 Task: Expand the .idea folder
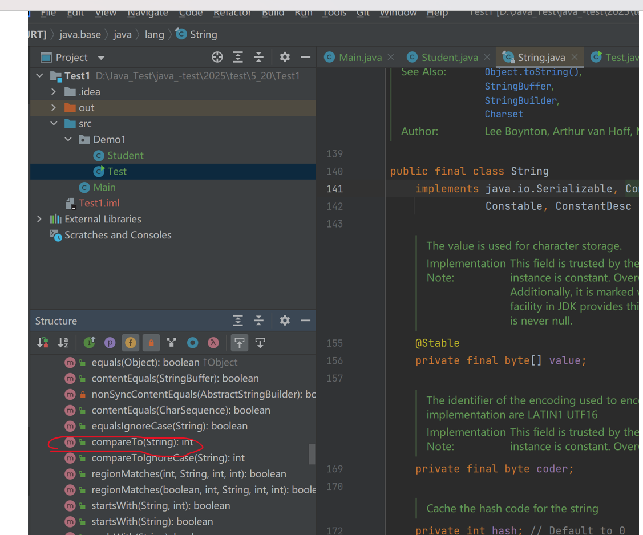coord(54,92)
